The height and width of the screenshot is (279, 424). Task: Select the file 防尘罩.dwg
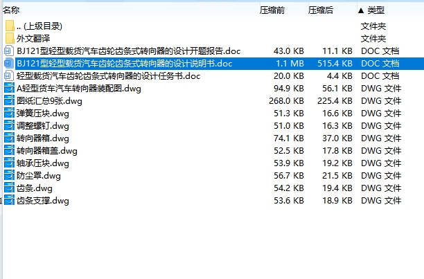39,176
